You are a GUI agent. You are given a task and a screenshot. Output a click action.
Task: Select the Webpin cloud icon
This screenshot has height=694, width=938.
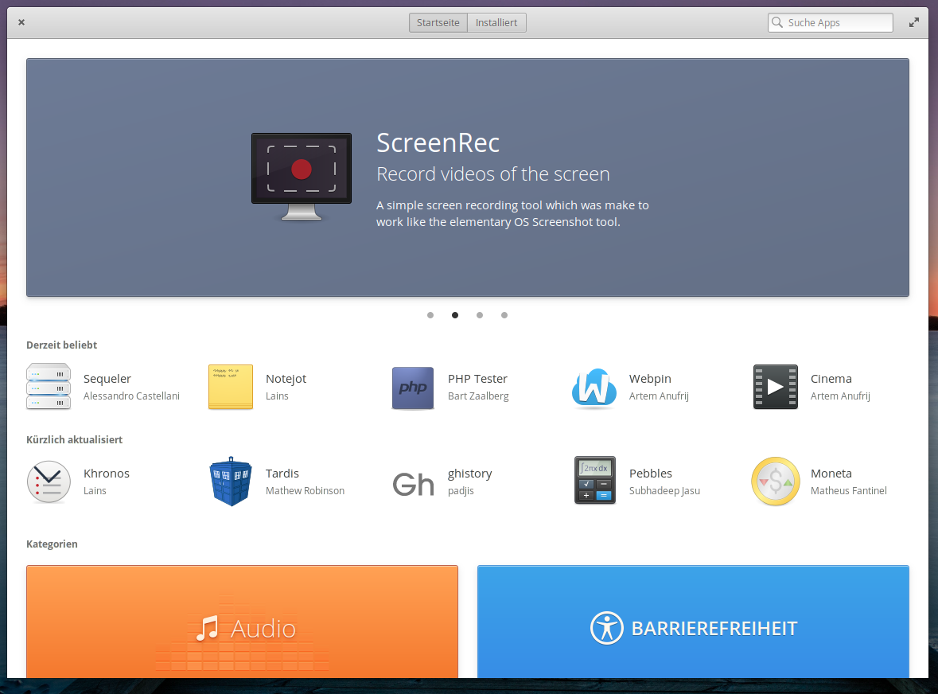[594, 388]
